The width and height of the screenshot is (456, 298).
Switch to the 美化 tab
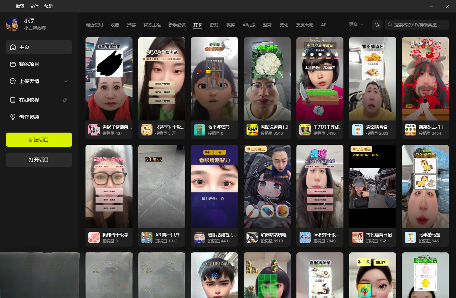pos(284,25)
